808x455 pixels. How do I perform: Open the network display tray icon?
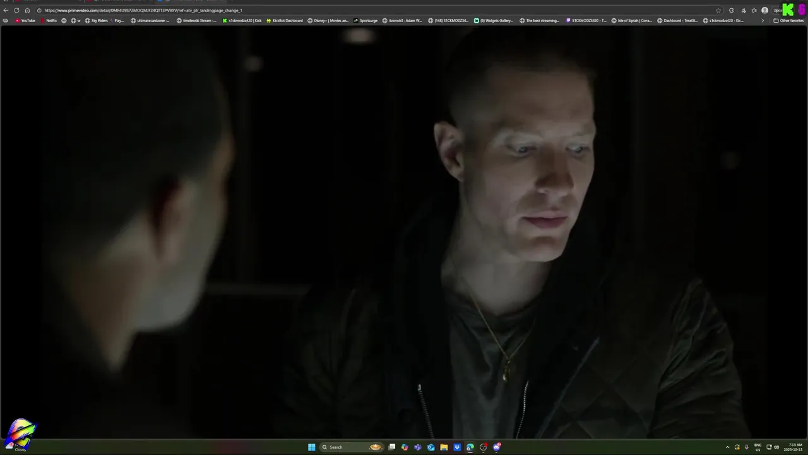tap(769, 447)
